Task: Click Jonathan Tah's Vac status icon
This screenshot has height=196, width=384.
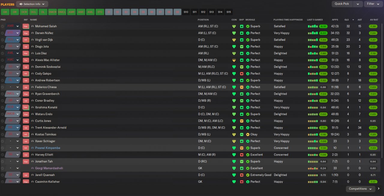Action: point(26,161)
